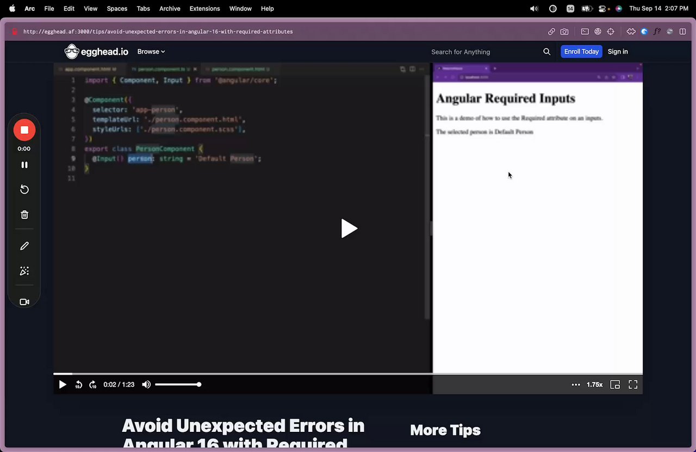This screenshot has width=696, height=452.
Task: Click the Angular Required Inputs heading
Action: (505, 98)
